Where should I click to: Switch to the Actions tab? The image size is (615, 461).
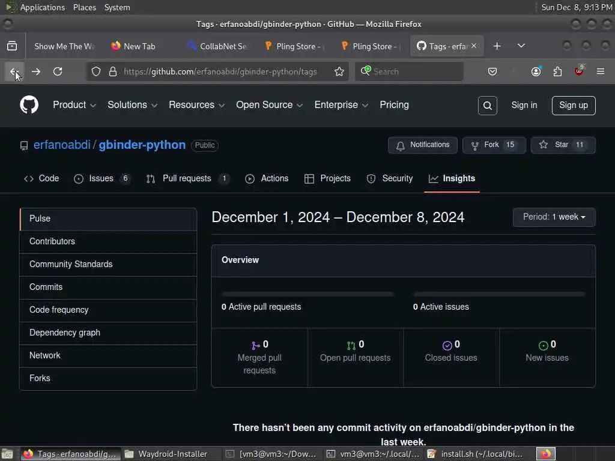click(x=267, y=178)
